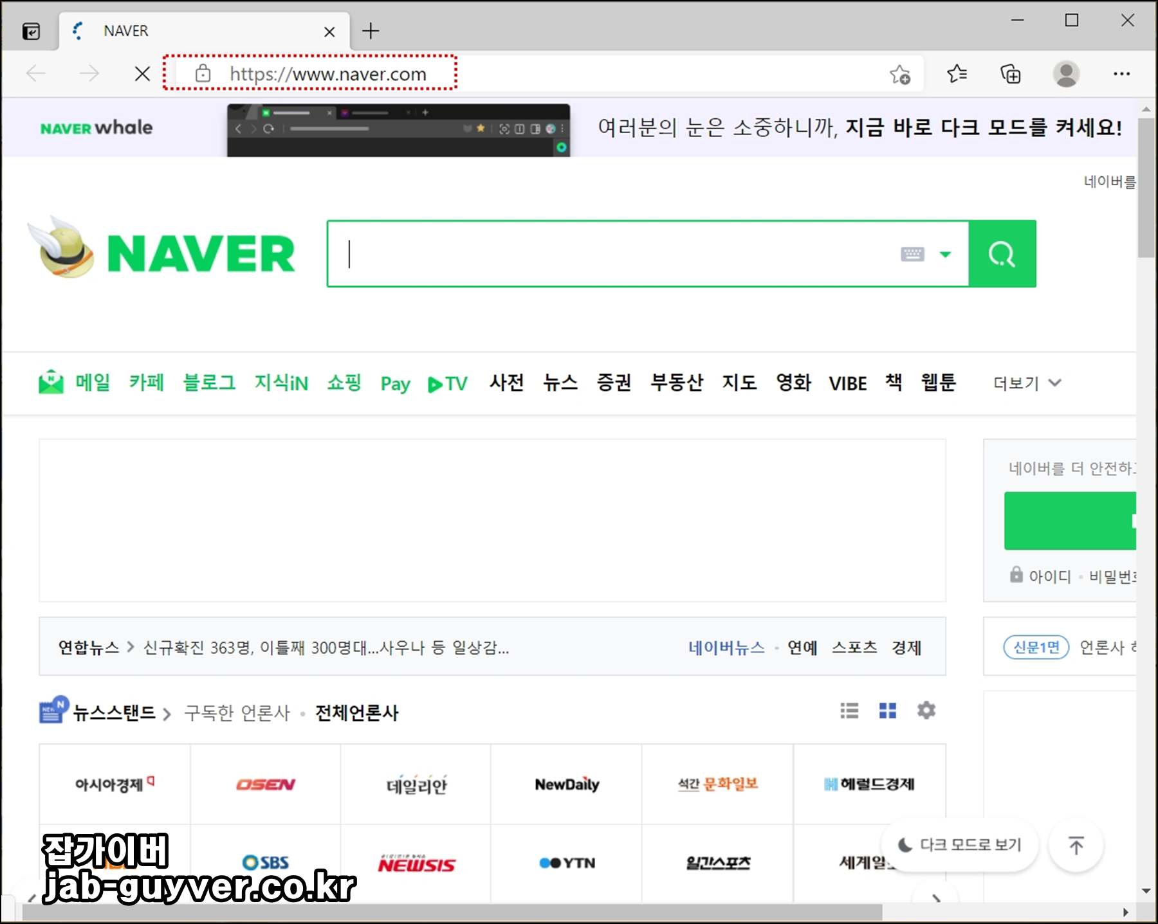Open the 헤럴드경제 publisher tile

(869, 784)
